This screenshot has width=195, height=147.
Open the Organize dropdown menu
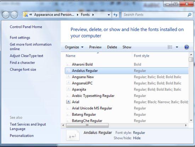(x=74, y=47)
